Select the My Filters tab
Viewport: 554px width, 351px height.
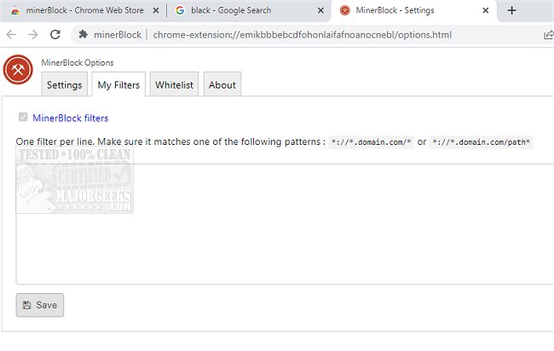pos(118,84)
